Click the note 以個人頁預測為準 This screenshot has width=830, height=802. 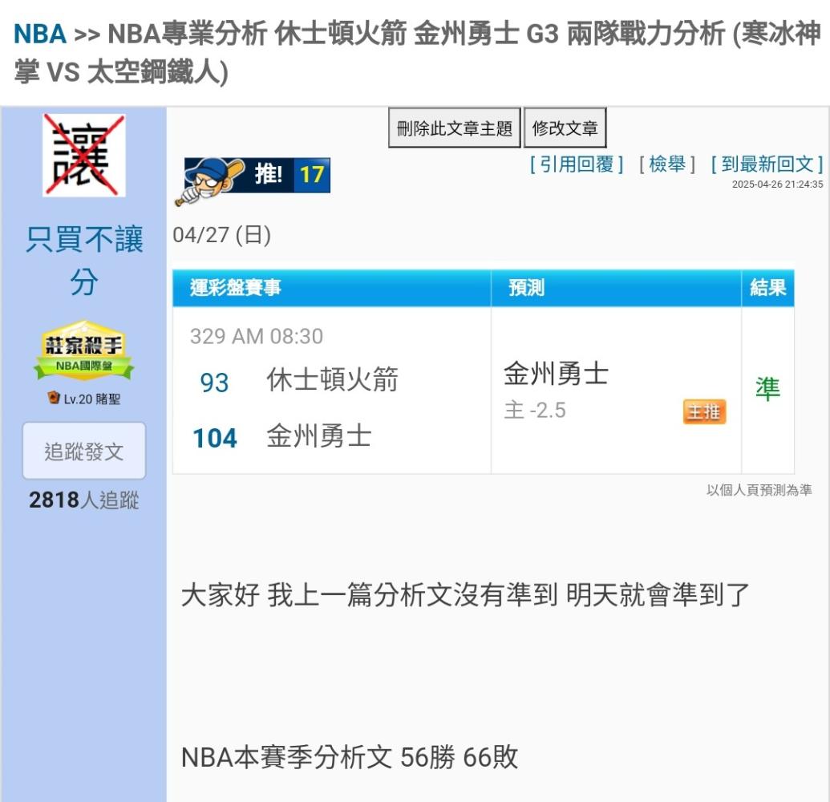coord(759,490)
